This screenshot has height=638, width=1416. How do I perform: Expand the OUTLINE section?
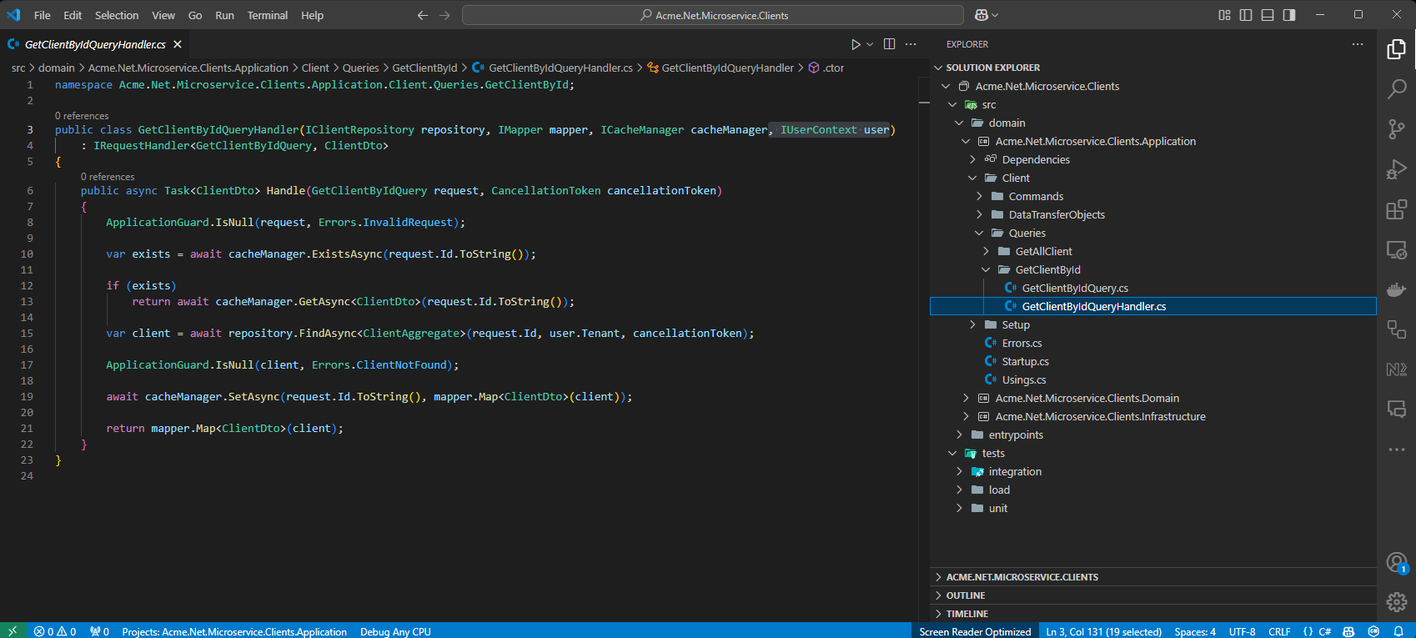tap(1153, 595)
